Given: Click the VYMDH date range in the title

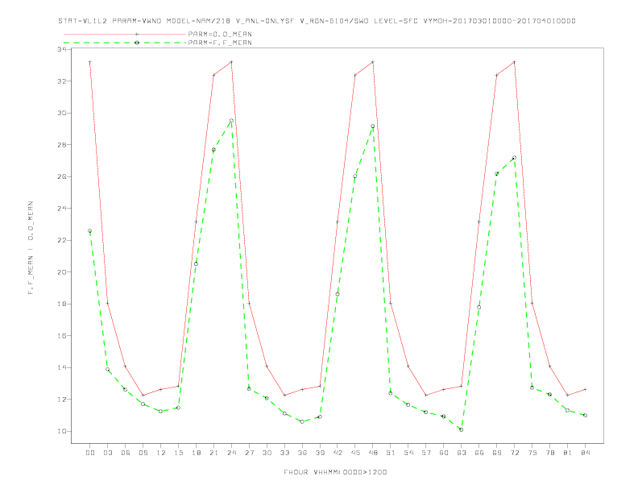Looking at the screenshot, I should pyautogui.click(x=499, y=21).
